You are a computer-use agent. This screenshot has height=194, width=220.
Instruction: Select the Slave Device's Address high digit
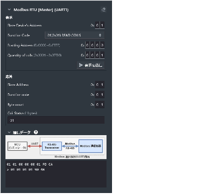coord(98,25)
